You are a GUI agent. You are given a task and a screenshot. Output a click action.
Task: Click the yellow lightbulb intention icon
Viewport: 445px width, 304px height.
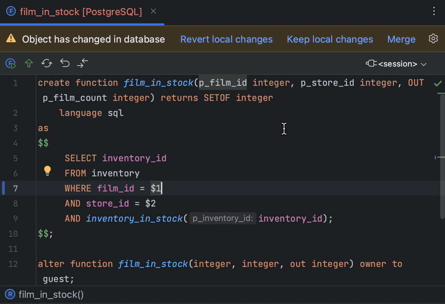(x=47, y=171)
